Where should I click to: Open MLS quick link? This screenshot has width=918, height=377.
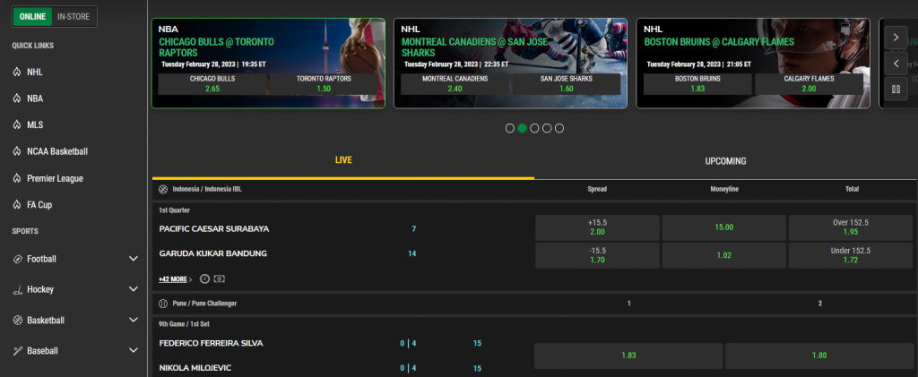click(35, 125)
